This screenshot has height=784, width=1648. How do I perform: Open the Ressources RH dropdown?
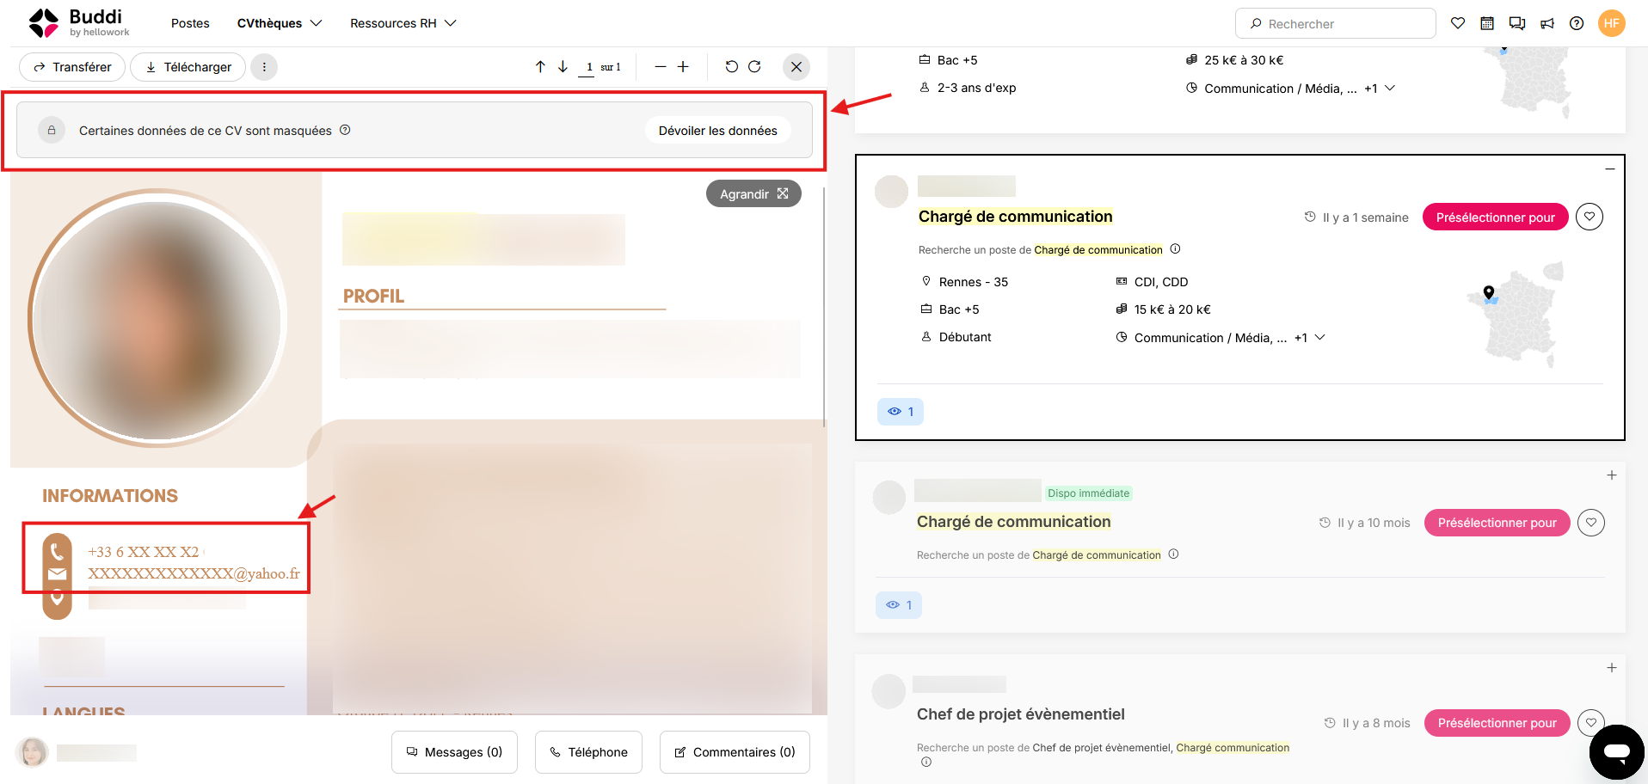tap(403, 23)
